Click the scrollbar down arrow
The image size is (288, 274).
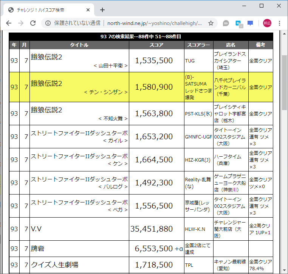(x=284, y=270)
